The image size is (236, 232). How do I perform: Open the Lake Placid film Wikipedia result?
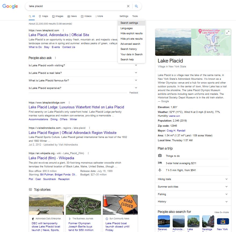coord(51,158)
